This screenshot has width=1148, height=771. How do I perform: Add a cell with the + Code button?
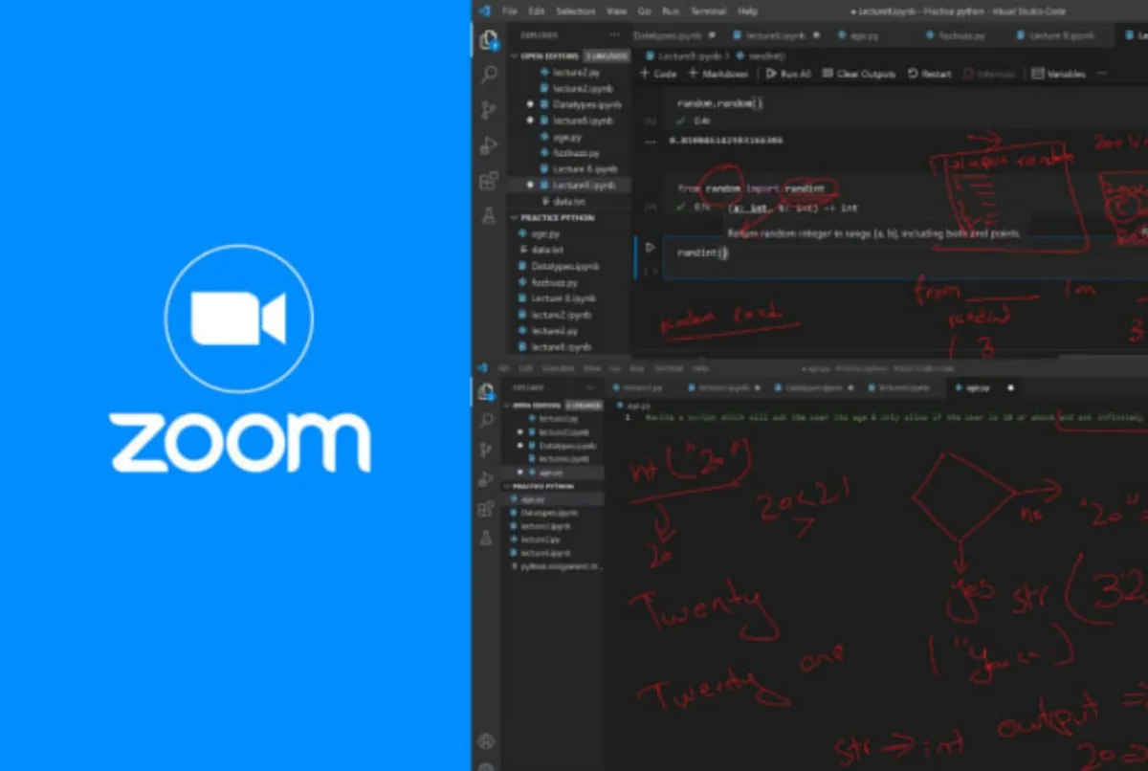(x=658, y=74)
